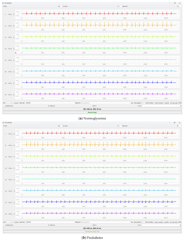The width and height of the screenshot is (184, 241).
Task: Adjust lead I scale stepper in Normoglycemia window
Action: pos(14,14)
